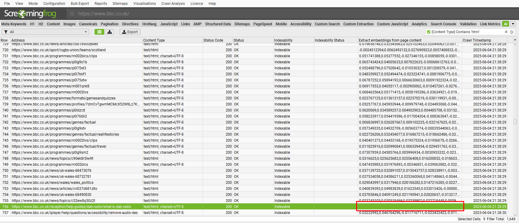Image resolution: width=519 pixels, height=223 pixels.
Task: Switch to the Canonicals tab
Action: [88, 24]
